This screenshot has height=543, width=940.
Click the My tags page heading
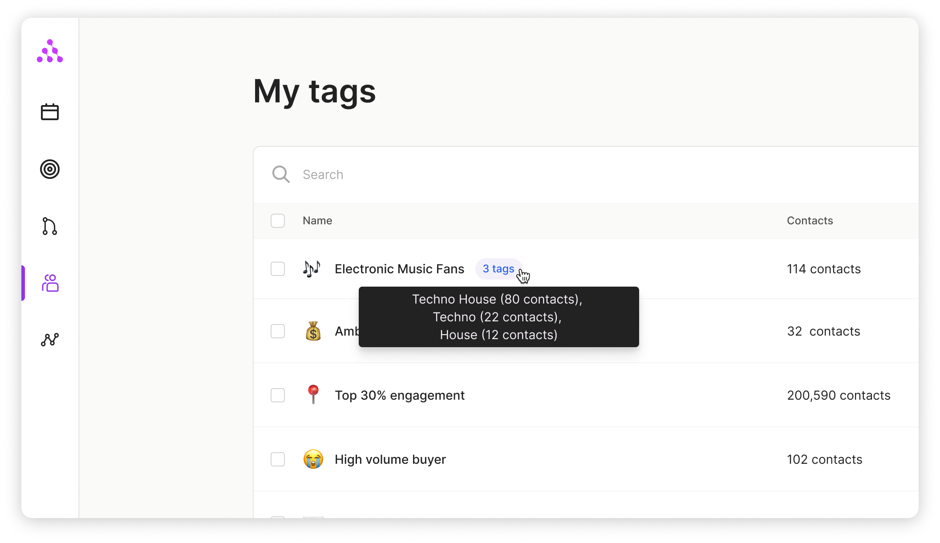[x=315, y=92]
